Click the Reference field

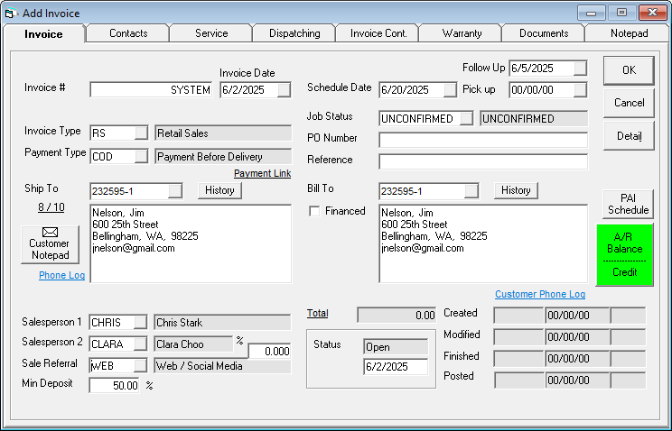pos(483,161)
